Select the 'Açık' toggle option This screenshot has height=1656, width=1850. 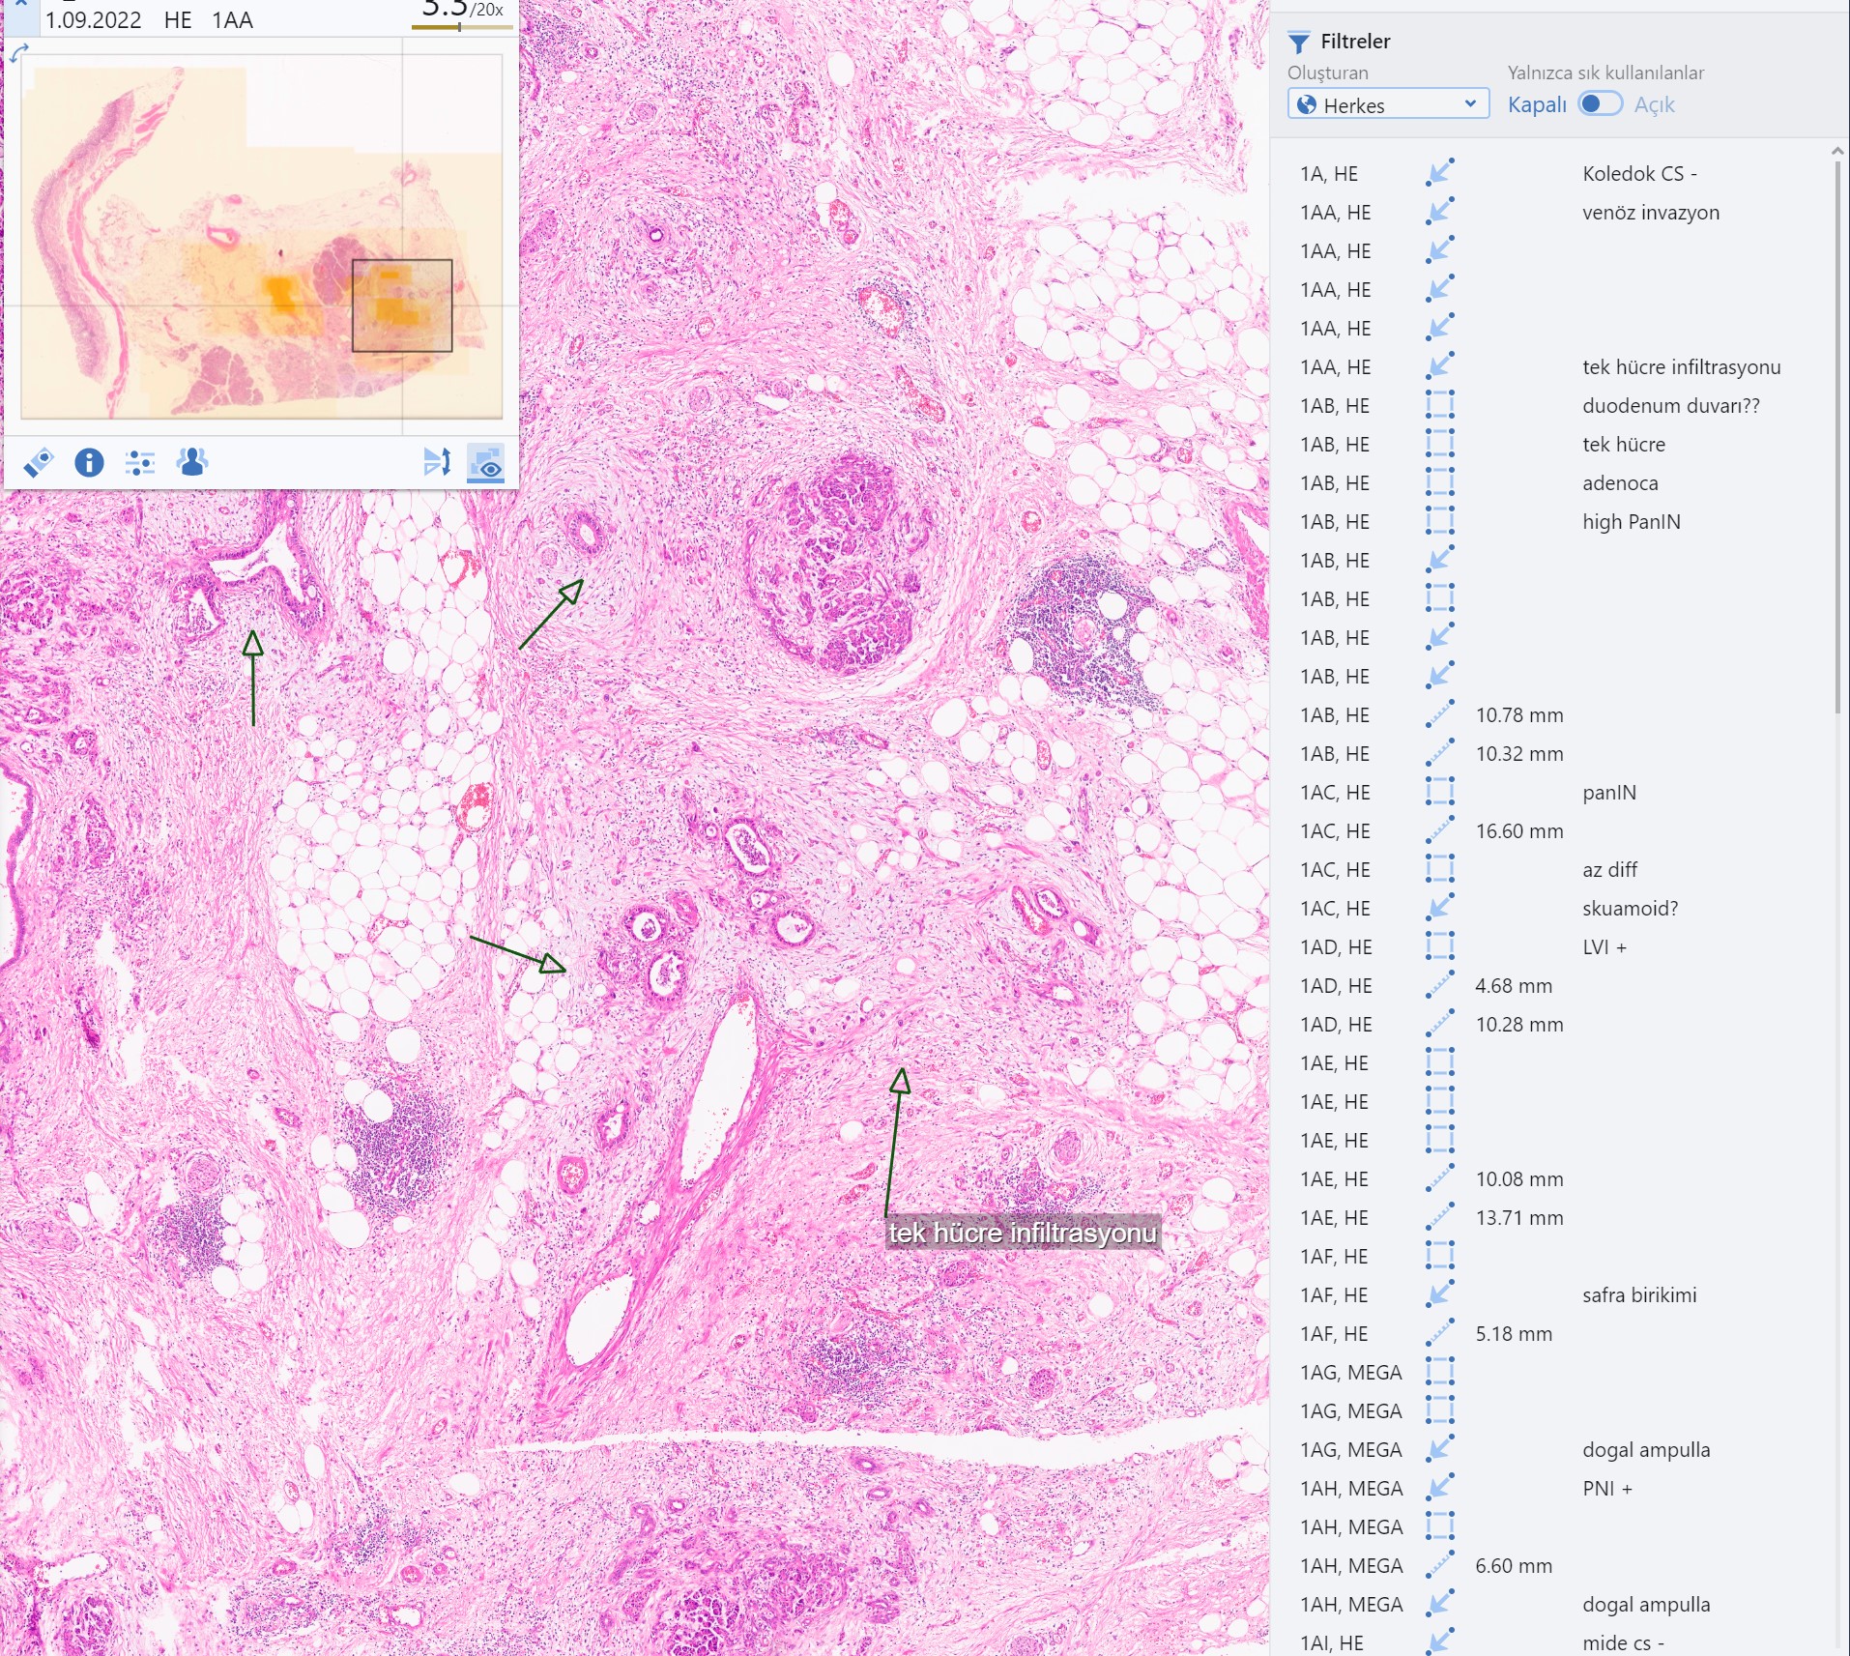[x=1654, y=105]
